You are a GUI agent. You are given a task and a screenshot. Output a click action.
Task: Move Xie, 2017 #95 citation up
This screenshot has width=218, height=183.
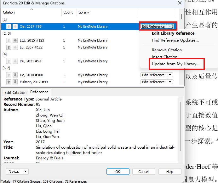coord(9,26)
